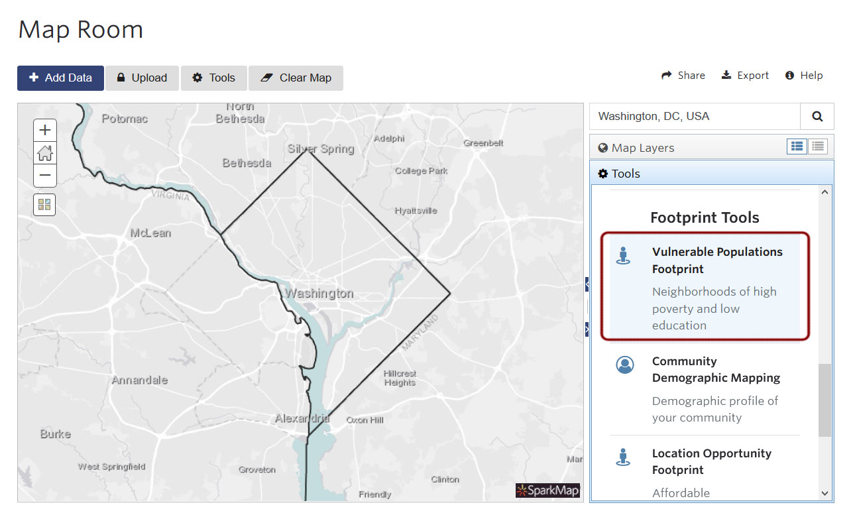Screen dimensions: 855x517
Task: Switch Map Layers to detailed list view
Action: (797, 146)
